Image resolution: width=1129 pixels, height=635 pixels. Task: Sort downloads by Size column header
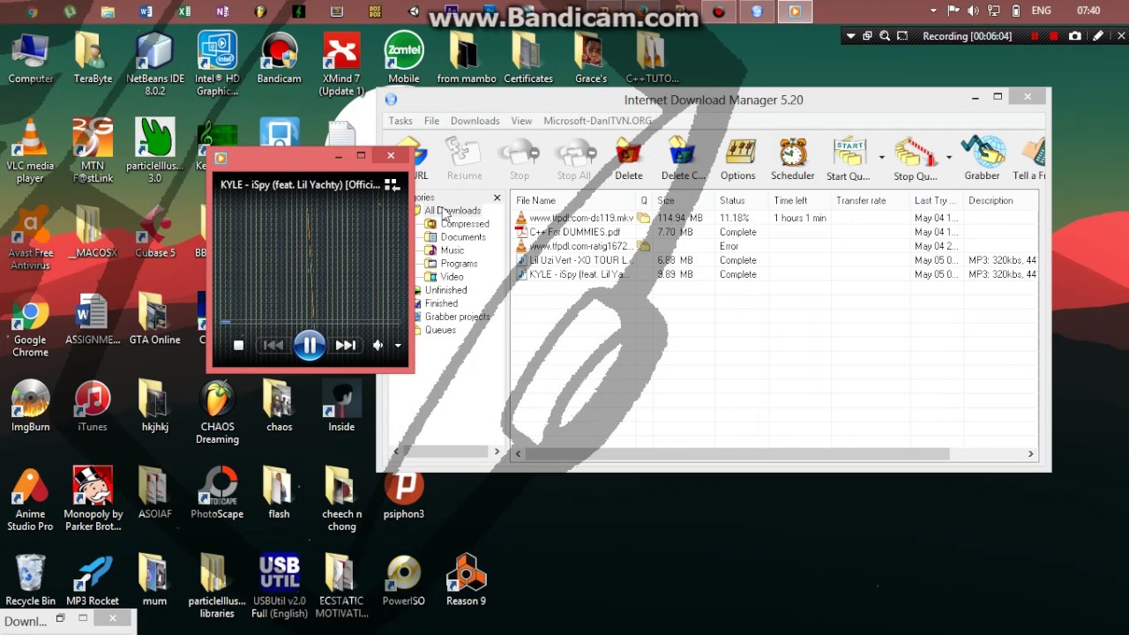click(683, 201)
